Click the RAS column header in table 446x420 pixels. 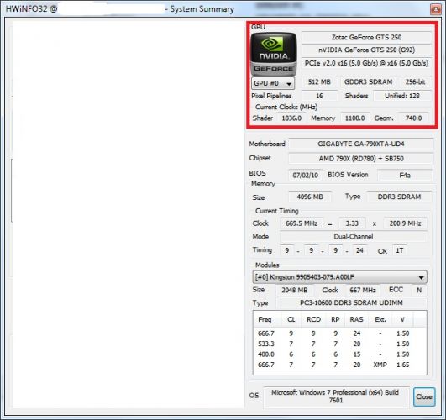pos(356,319)
